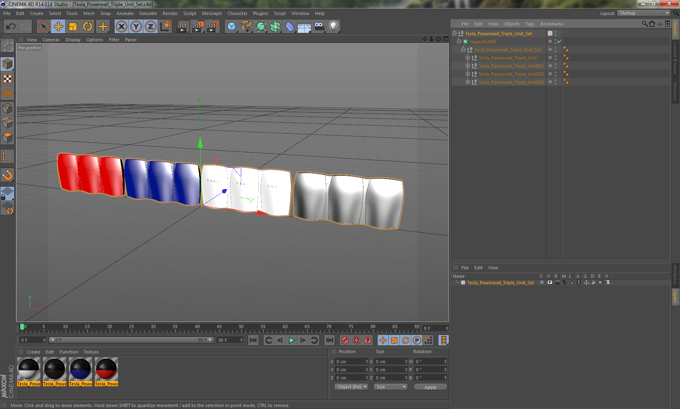Open the material Texture menu
Screen dimensions: 680x409
pyautogui.click(x=91, y=352)
